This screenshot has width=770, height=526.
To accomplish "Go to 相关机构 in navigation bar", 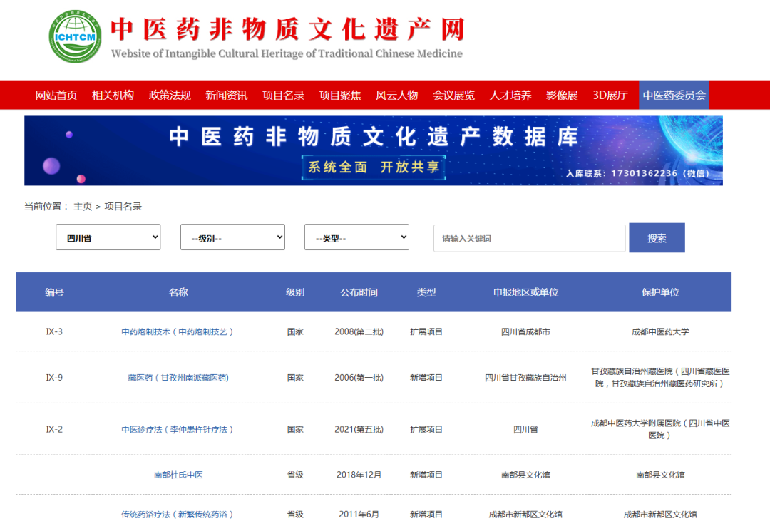I will click(113, 96).
